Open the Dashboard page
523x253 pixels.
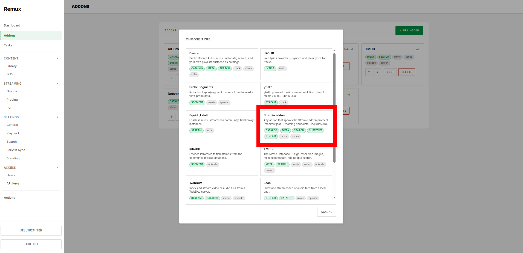click(12, 25)
